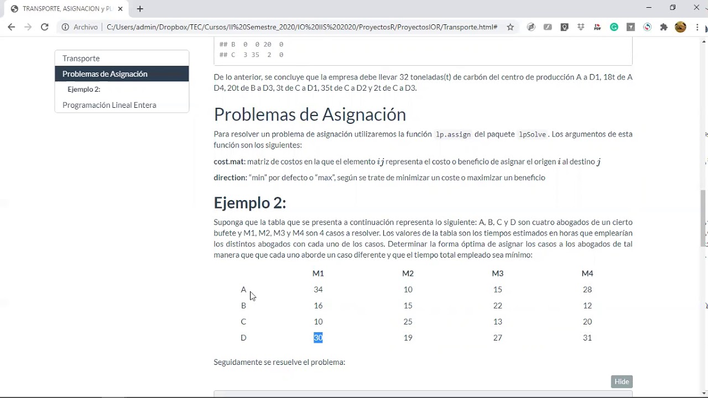Open the Dropbox extension
Screen dimensions: 708x398
click(x=581, y=27)
